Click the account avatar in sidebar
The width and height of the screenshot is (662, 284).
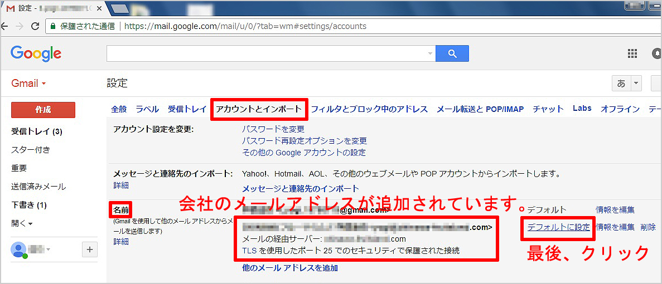20,250
